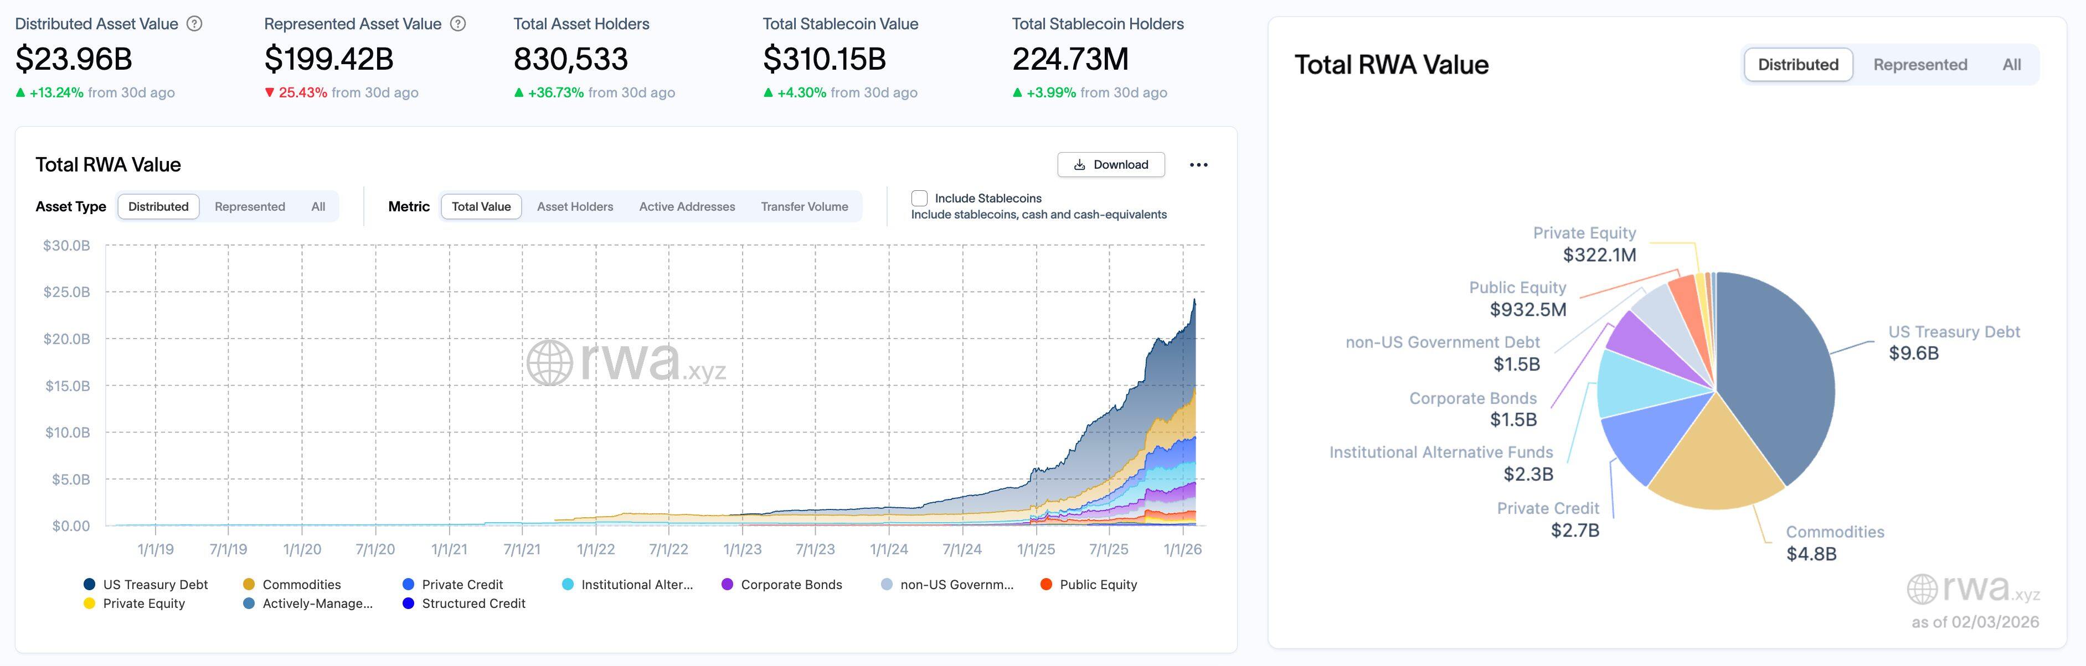Select All in the pie chart header control
Screen dimensions: 2086x666
(x=2013, y=64)
